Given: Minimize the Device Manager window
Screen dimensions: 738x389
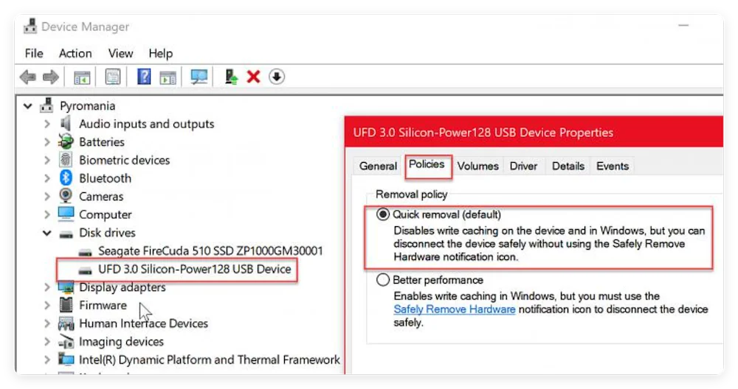Looking at the screenshot, I should (683, 25).
